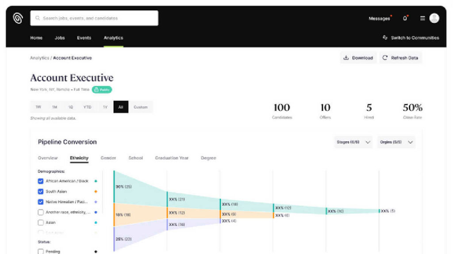
Task: Open the Stages (6/6) dropdown
Action: pyautogui.click(x=353, y=142)
